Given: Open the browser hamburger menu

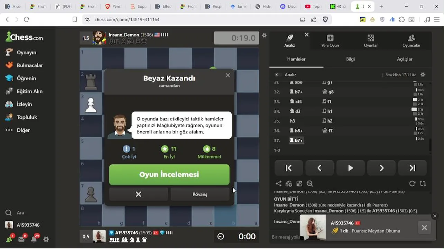Looking at the screenshot, I should (437, 20).
